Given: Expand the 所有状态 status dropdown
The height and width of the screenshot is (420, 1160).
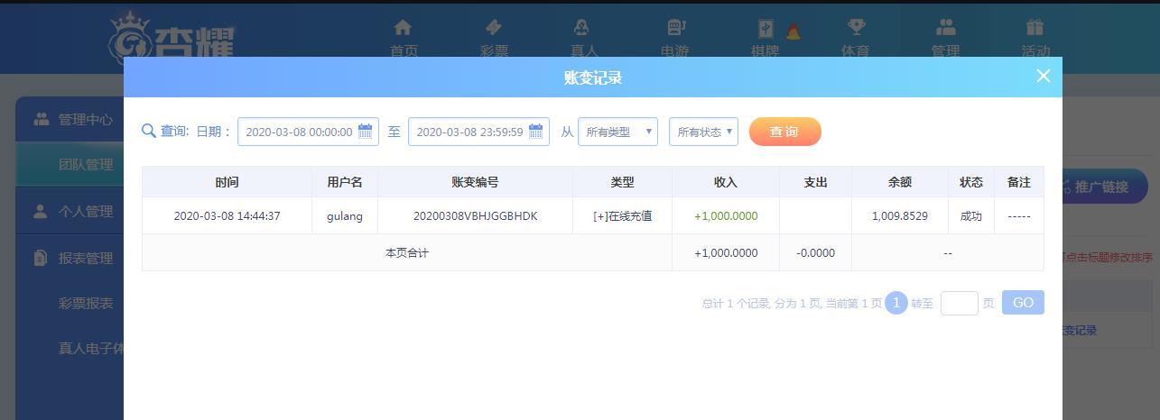Looking at the screenshot, I should coord(703,132).
